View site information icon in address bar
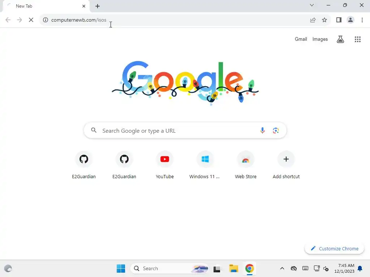The image size is (370, 277). tap(46, 20)
